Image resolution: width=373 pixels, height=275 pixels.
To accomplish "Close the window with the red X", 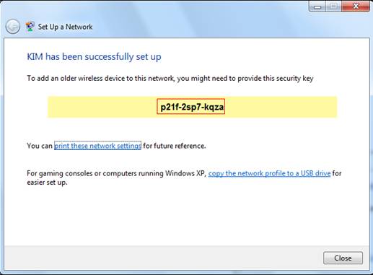I will pyautogui.click(x=356, y=6).
